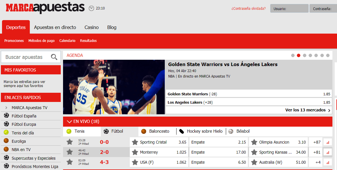The width and height of the screenshot is (337, 170).
Task: Select Empate odds 6.50
Action: point(219,162)
